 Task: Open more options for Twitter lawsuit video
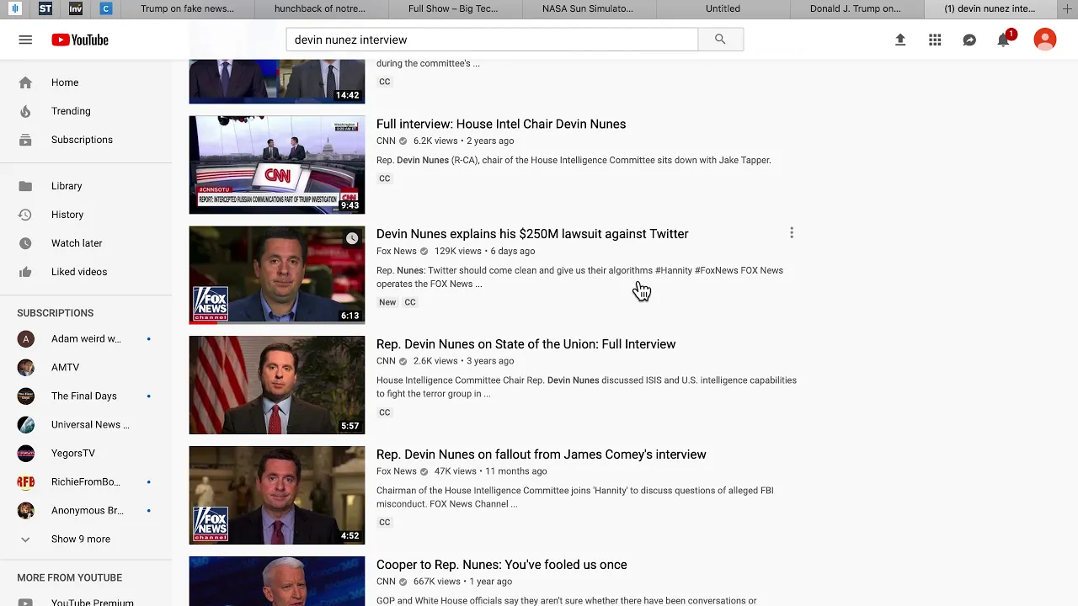point(792,233)
